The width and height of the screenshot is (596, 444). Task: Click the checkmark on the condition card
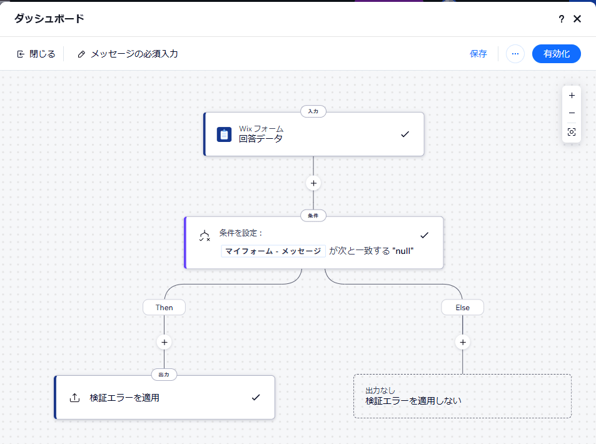(425, 235)
